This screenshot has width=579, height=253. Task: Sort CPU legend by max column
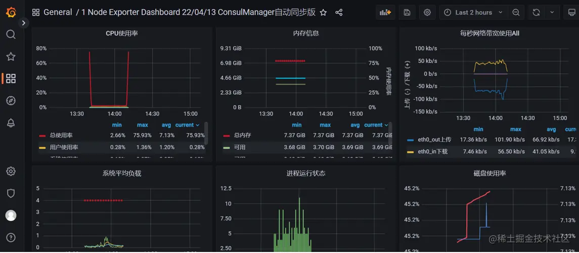click(x=142, y=125)
